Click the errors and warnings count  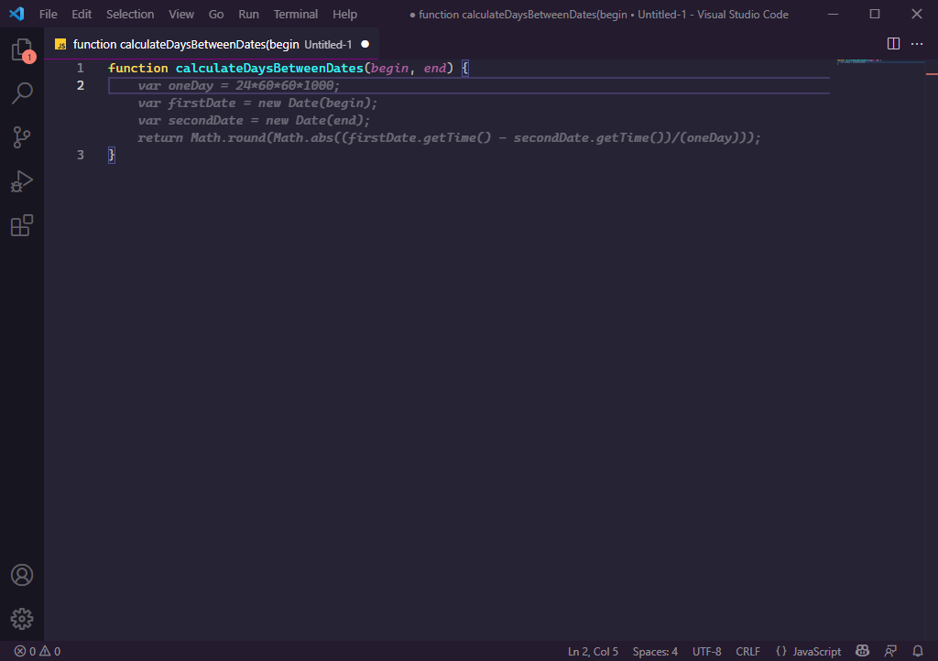click(x=38, y=651)
